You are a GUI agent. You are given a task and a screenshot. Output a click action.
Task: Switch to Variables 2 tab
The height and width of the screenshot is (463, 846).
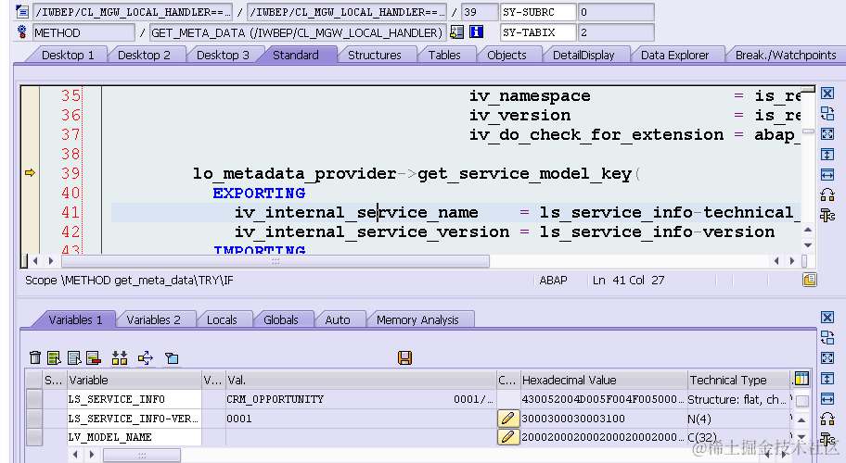coord(154,319)
